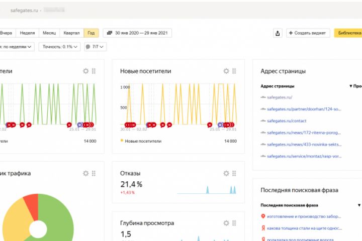The image size is (362, 241).
Task: Open gear icon of Глубина просмотра widget
Action: (x=226, y=223)
